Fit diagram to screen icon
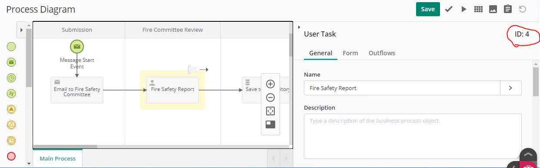Screen dimensions: 540x168 270,111
